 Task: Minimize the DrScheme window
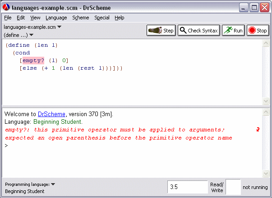(244, 8)
